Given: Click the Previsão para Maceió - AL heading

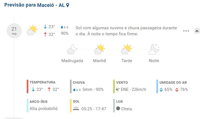Looking at the screenshot, I should pos(34,5).
